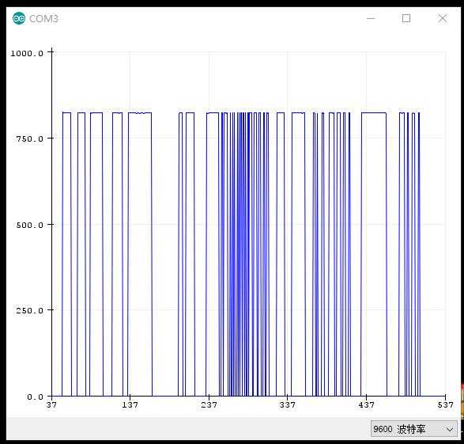Click the COM3 window title text
The height and width of the screenshot is (444, 464).
[43, 19]
